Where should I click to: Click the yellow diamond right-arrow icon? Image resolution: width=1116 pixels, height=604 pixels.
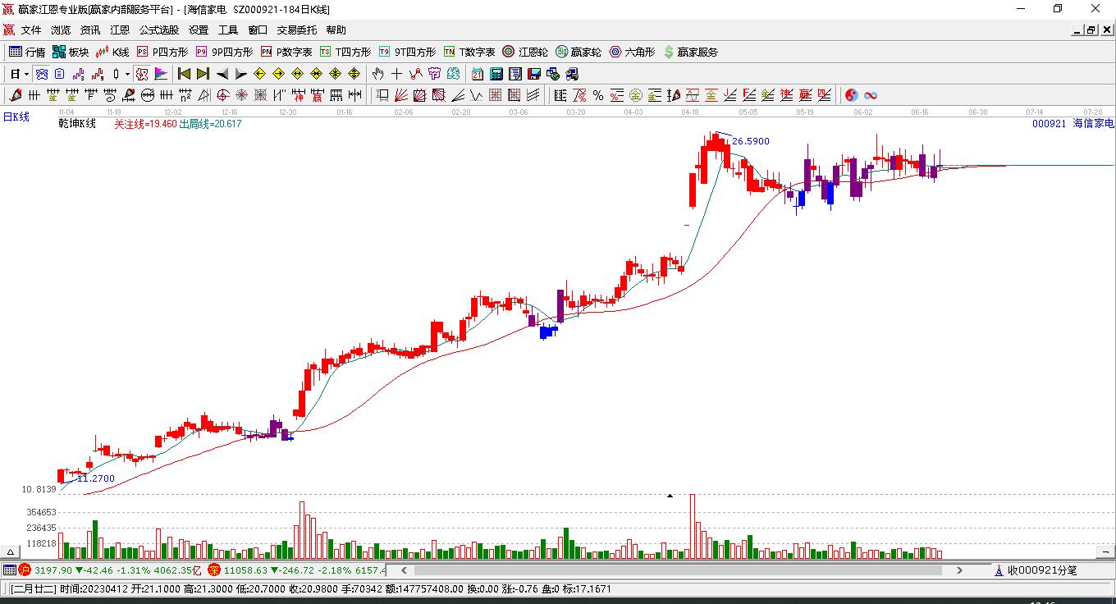click(x=278, y=74)
